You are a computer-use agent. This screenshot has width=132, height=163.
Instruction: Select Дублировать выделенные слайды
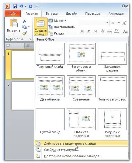coord(81,144)
